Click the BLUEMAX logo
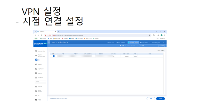This screenshot has width=200, height=112. click(x=40, y=44)
